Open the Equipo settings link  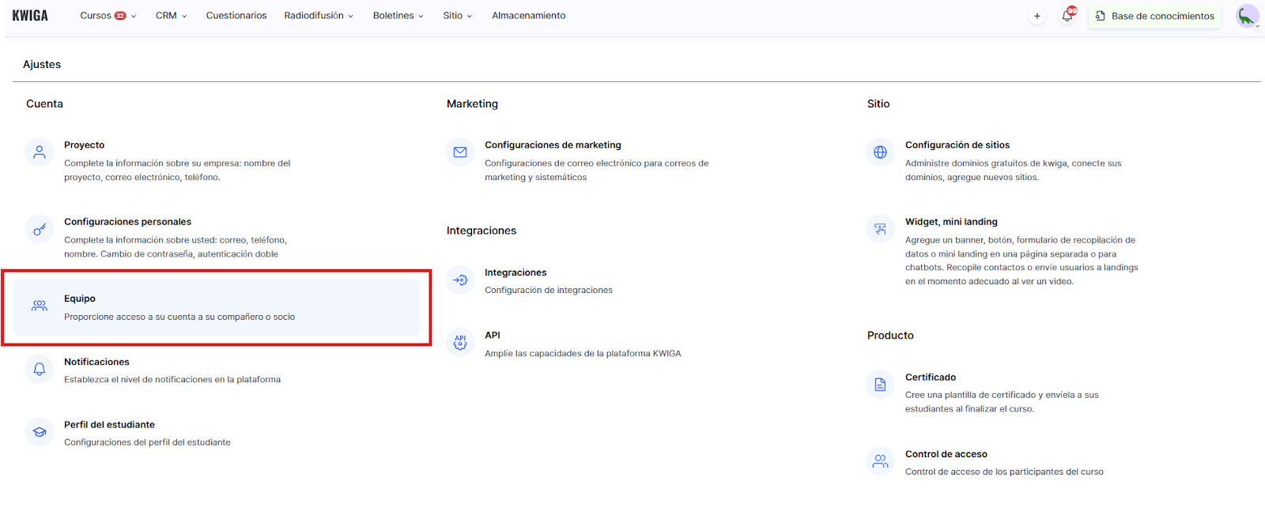click(x=80, y=299)
